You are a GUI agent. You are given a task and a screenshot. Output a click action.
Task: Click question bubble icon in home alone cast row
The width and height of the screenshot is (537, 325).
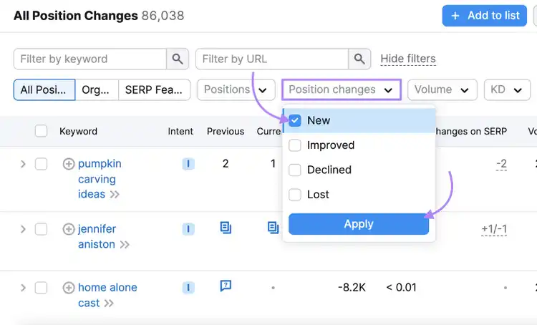226,286
